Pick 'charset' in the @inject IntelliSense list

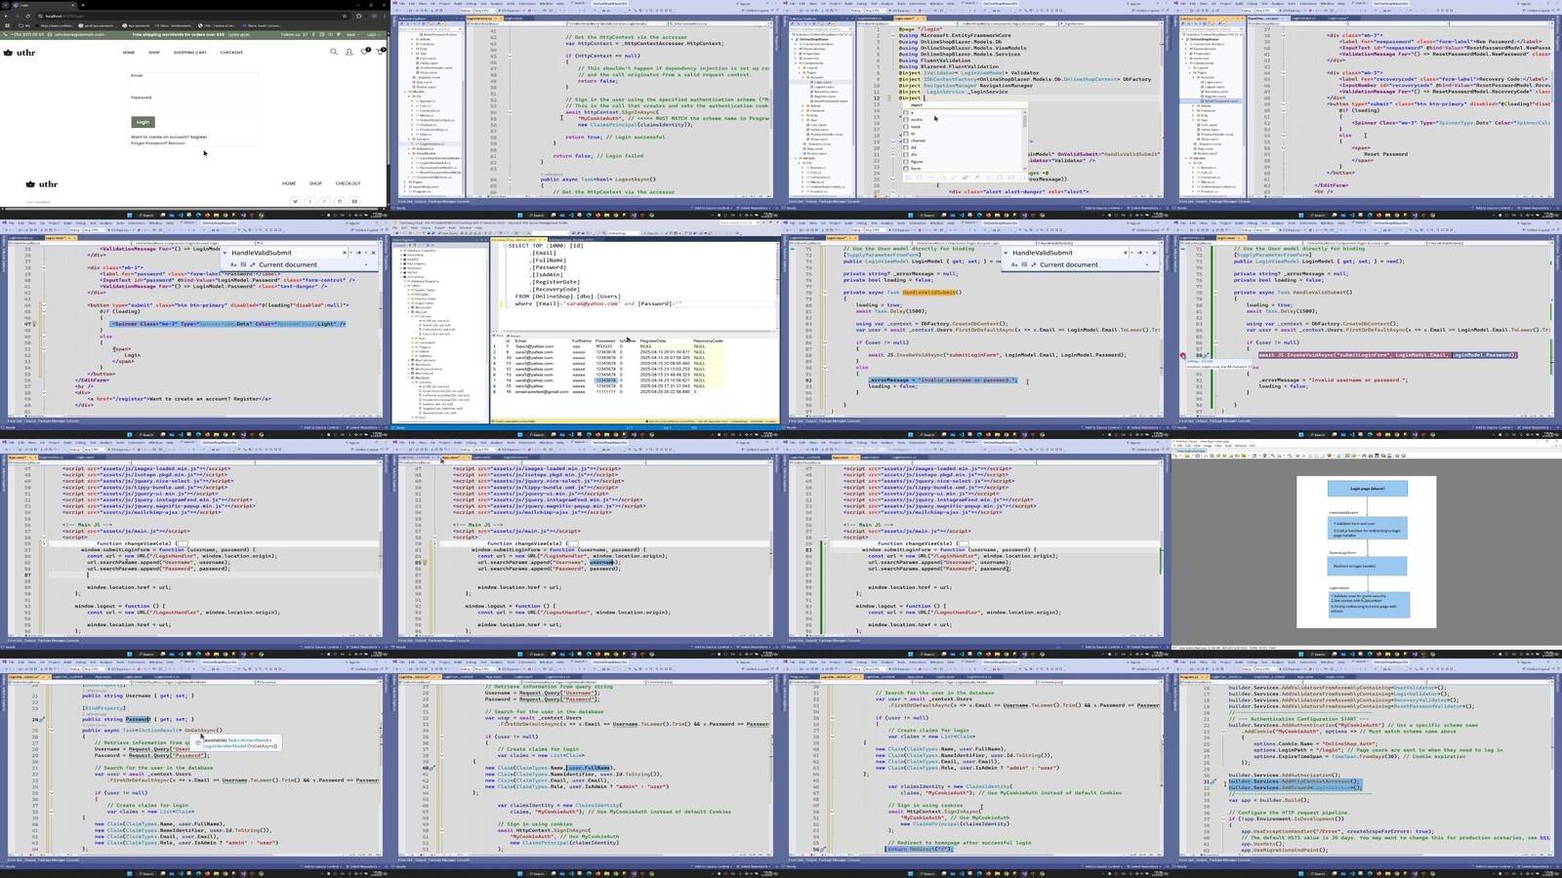(919, 140)
